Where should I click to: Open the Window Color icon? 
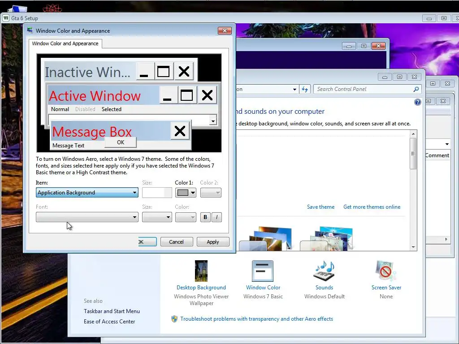pos(263,271)
